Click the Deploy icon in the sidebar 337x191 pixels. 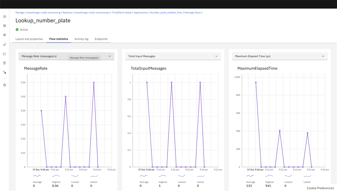pyautogui.click(x=4, y=44)
